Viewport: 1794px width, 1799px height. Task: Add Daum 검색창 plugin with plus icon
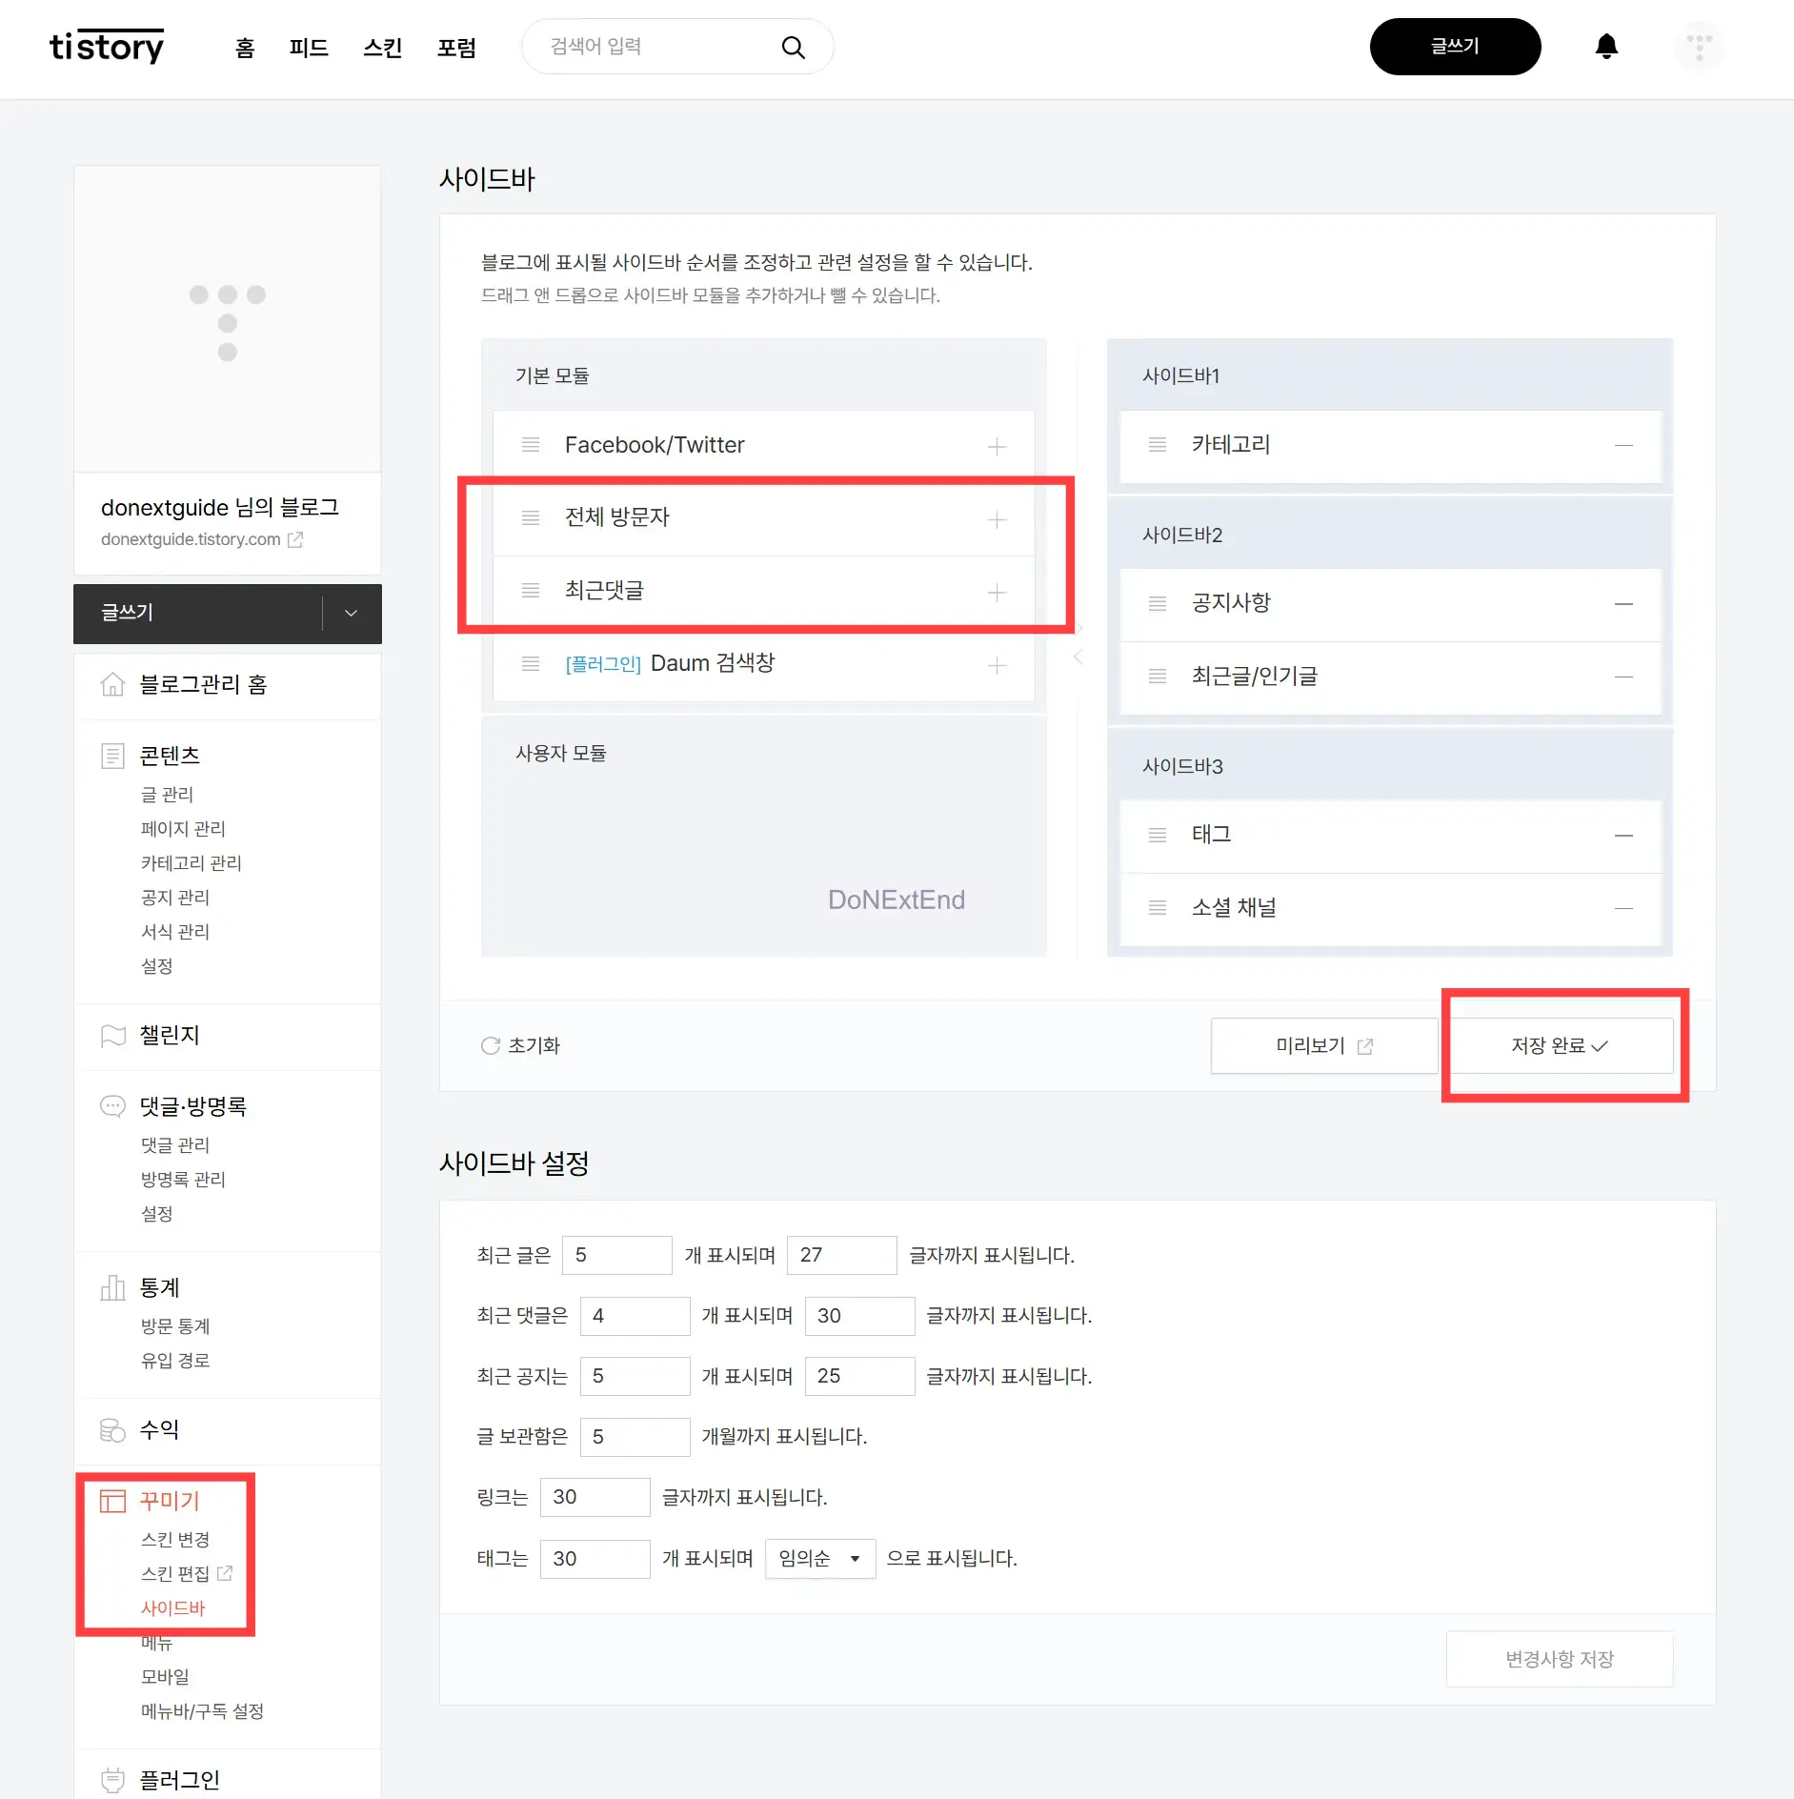[997, 664]
